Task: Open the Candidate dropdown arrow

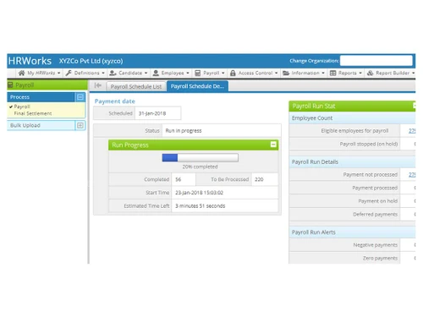Action: [x=146, y=73]
